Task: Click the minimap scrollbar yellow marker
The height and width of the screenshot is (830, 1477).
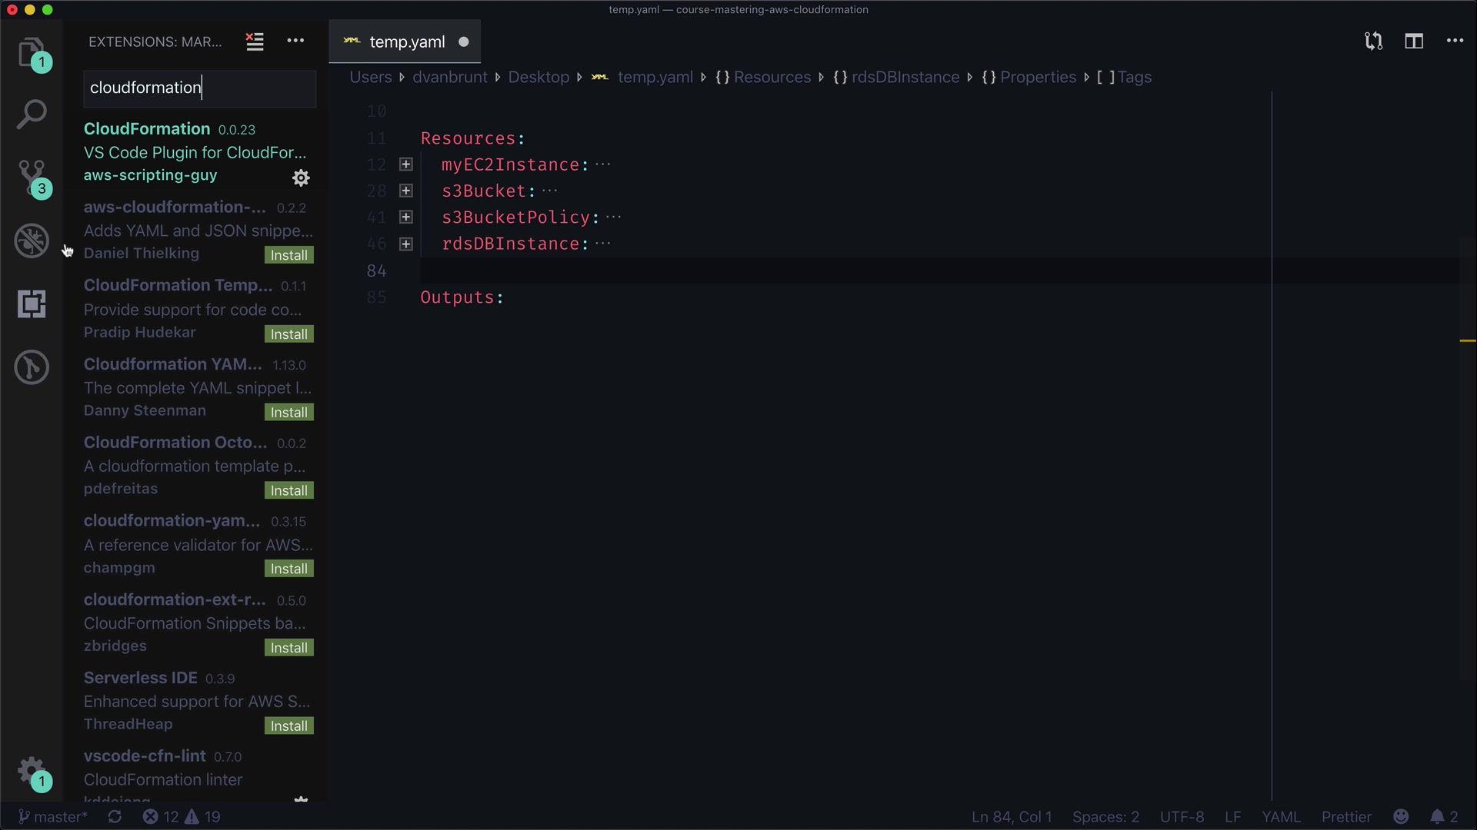Action: [x=1467, y=340]
